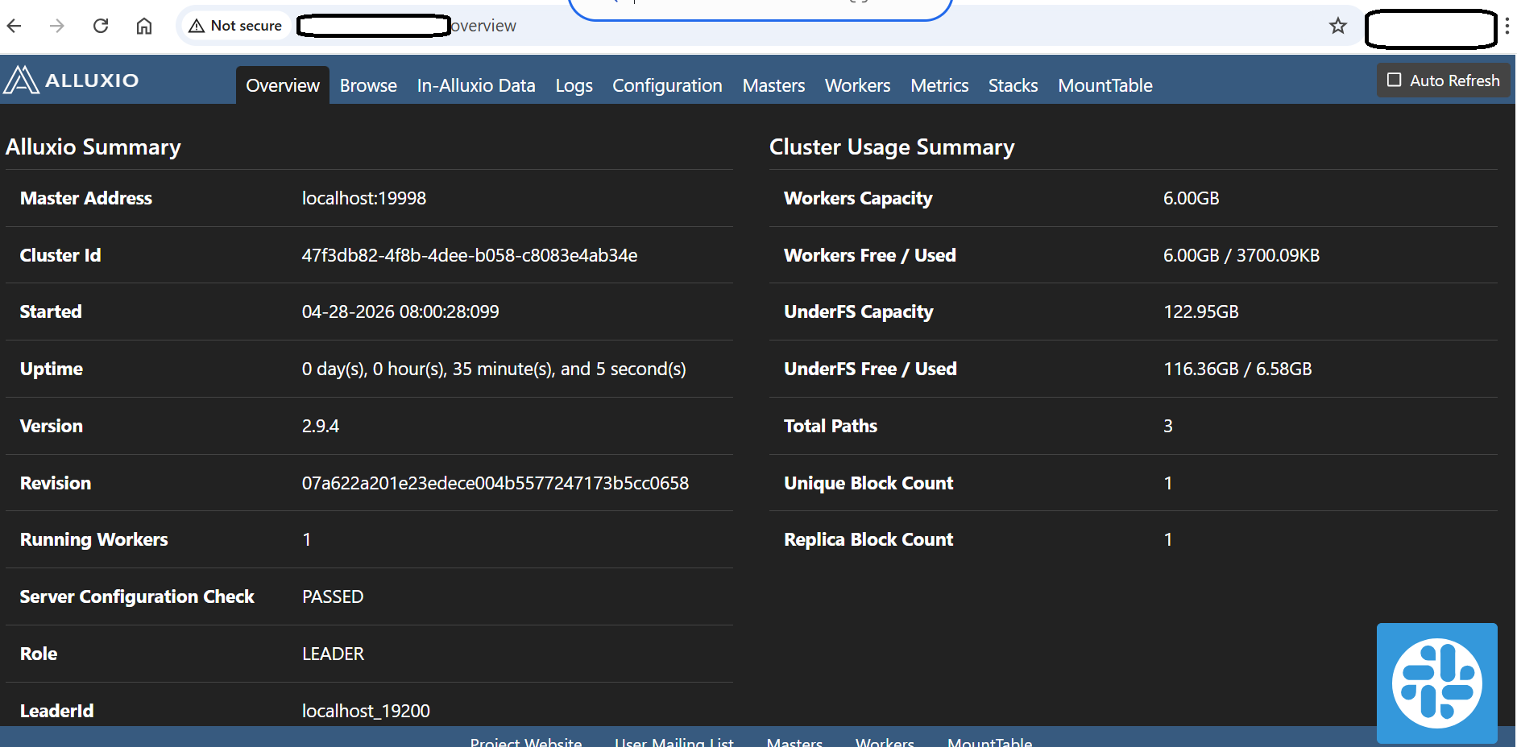The width and height of the screenshot is (1517, 747).
Task: Open the In-Alluxio Data tab
Action: pos(476,85)
